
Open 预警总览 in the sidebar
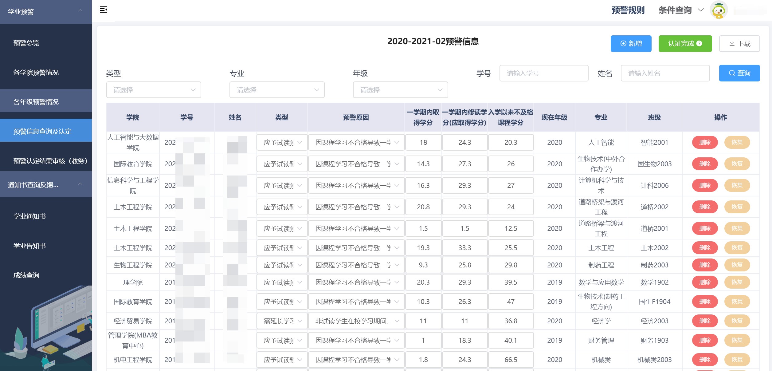26,43
